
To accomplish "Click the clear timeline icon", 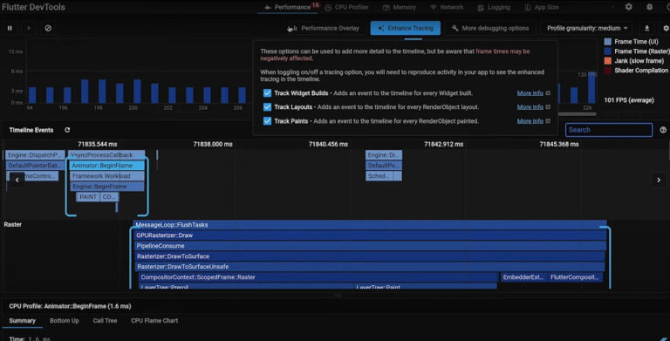I will pos(48,28).
